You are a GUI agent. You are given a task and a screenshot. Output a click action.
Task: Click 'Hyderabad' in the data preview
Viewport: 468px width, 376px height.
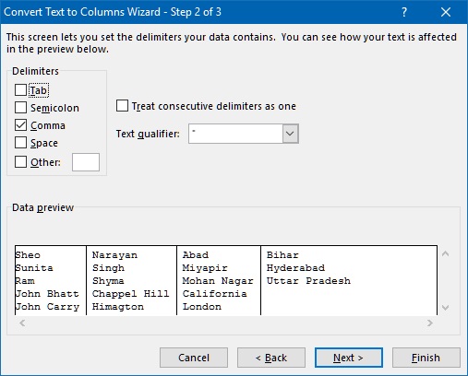click(x=295, y=268)
